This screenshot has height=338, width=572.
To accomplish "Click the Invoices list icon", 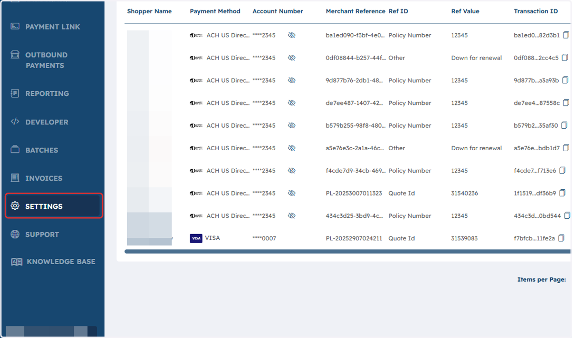I will coord(15,178).
